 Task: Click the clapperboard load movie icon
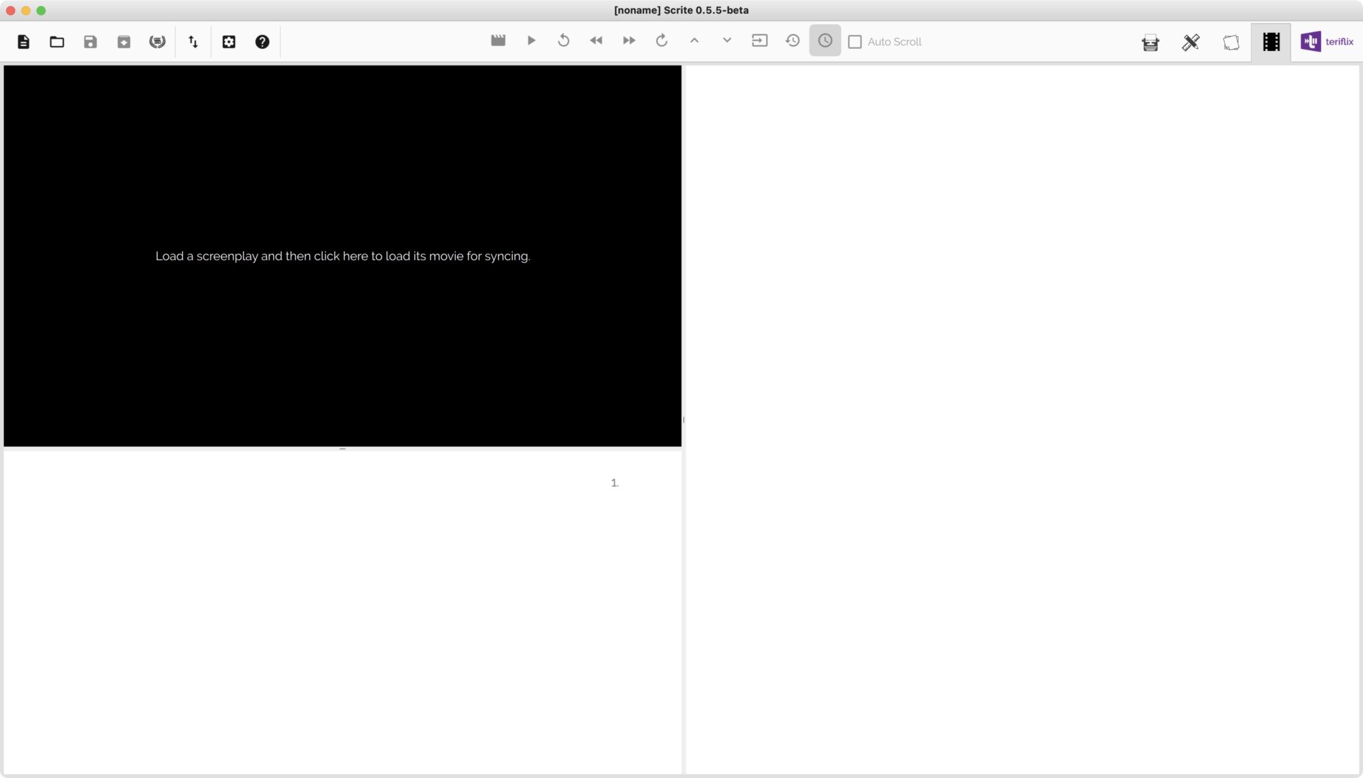click(498, 41)
